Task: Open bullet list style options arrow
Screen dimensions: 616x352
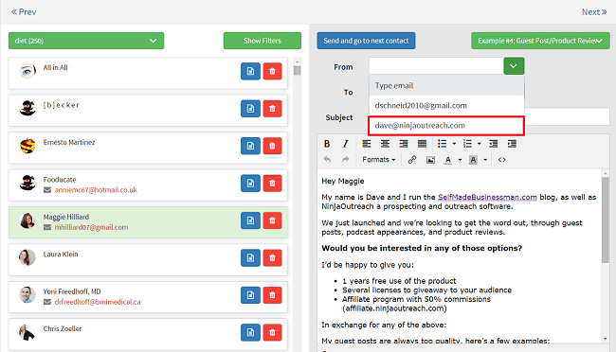Action: point(454,144)
